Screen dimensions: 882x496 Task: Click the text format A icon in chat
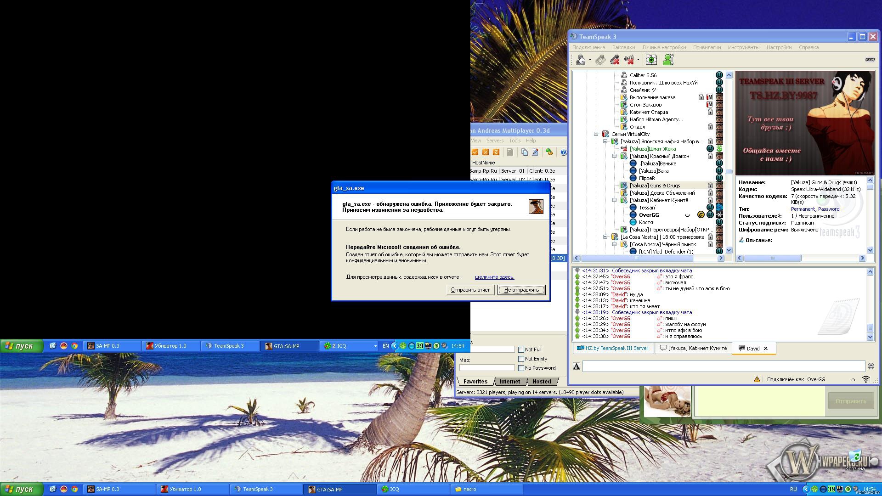pos(577,366)
